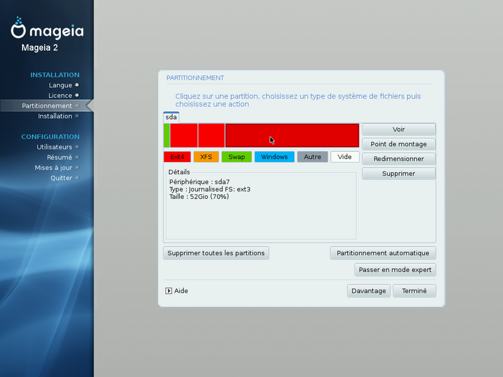Click the Quitter step in sidebar

pyautogui.click(x=61, y=178)
